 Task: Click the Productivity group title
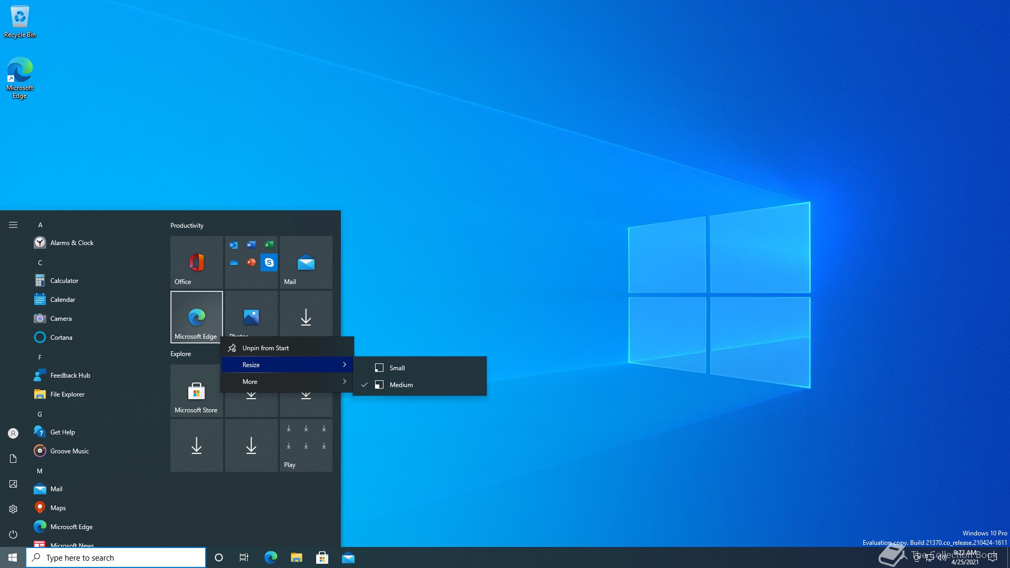pos(187,226)
